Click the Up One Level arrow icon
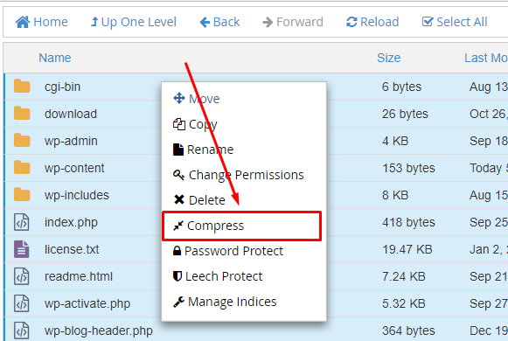The width and height of the screenshot is (508, 341). point(94,22)
